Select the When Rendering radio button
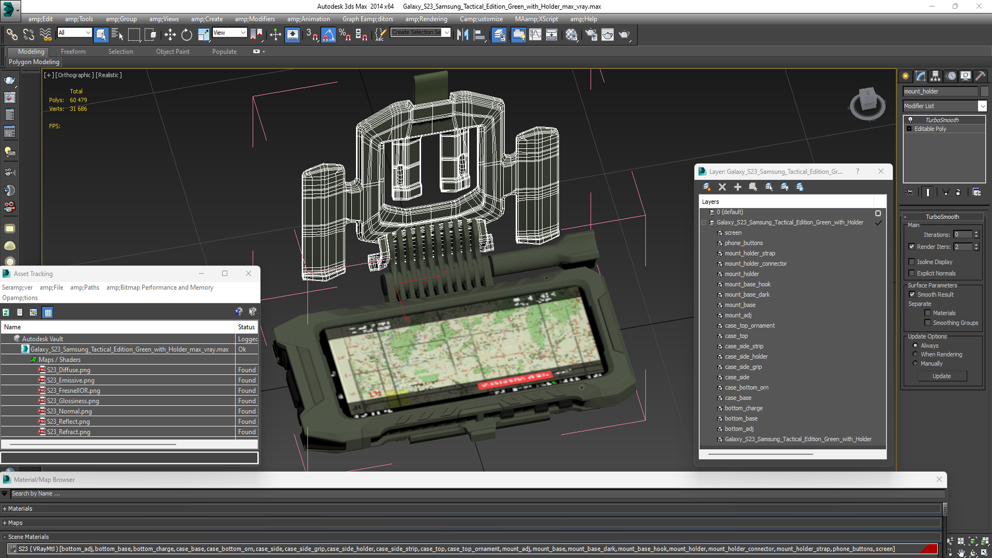The height and width of the screenshot is (558, 992). pyautogui.click(x=916, y=354)
